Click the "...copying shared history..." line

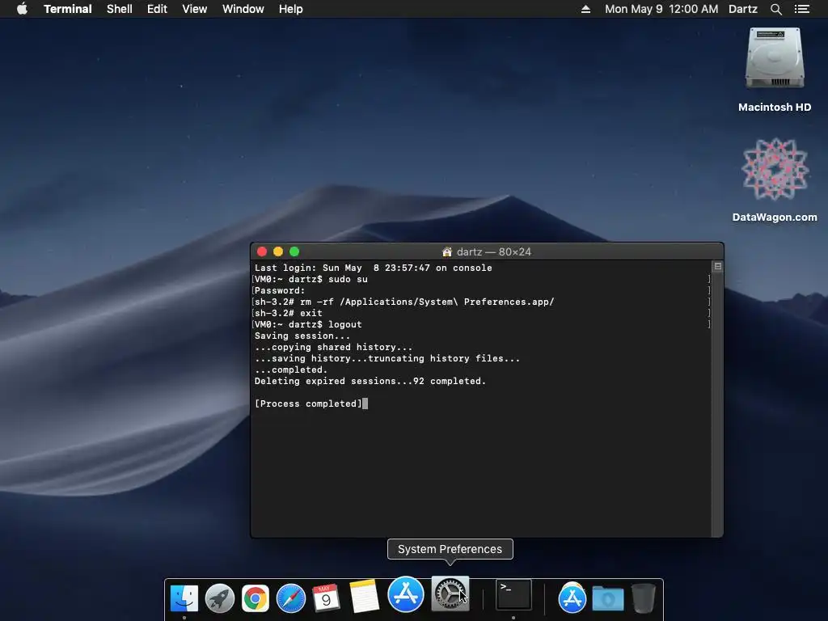point(333,348)
